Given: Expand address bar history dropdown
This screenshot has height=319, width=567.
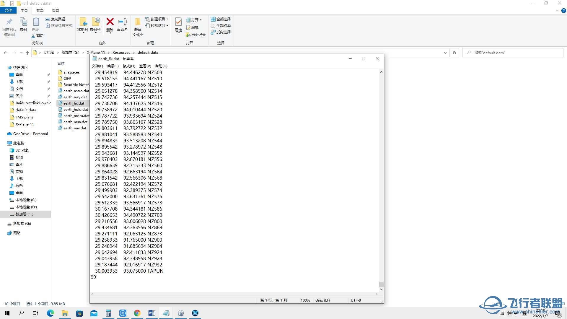Looking at the screenshot, I should point(445,53).
